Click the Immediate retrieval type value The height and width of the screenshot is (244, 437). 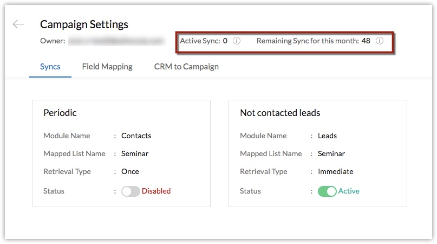335,171
